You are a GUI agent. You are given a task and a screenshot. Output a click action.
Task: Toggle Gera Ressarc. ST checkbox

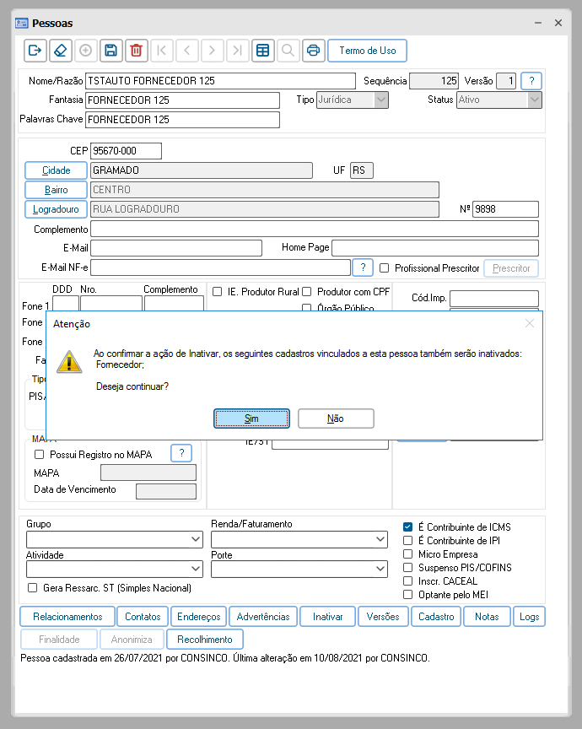33,587
